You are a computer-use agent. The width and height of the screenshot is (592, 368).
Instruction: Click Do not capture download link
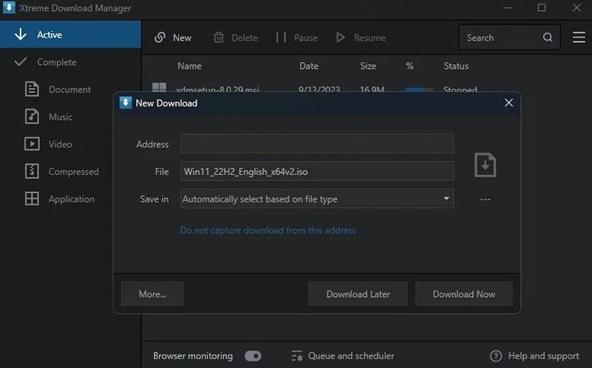point(268,230)
